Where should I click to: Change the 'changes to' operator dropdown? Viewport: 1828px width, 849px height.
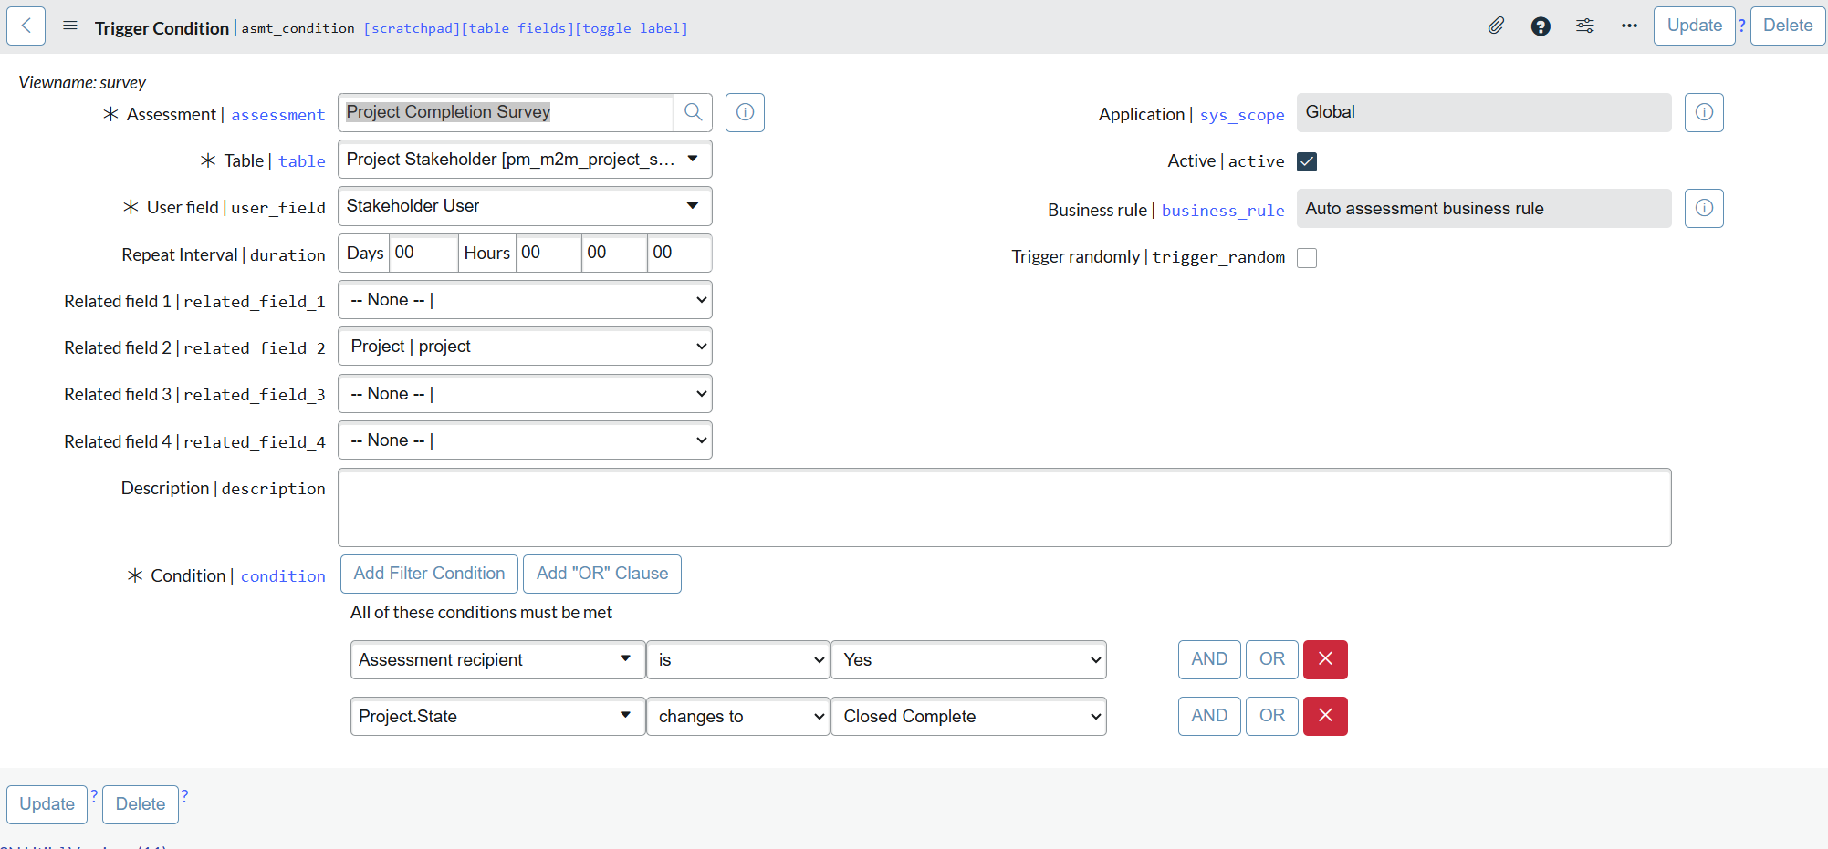(737, 717)
